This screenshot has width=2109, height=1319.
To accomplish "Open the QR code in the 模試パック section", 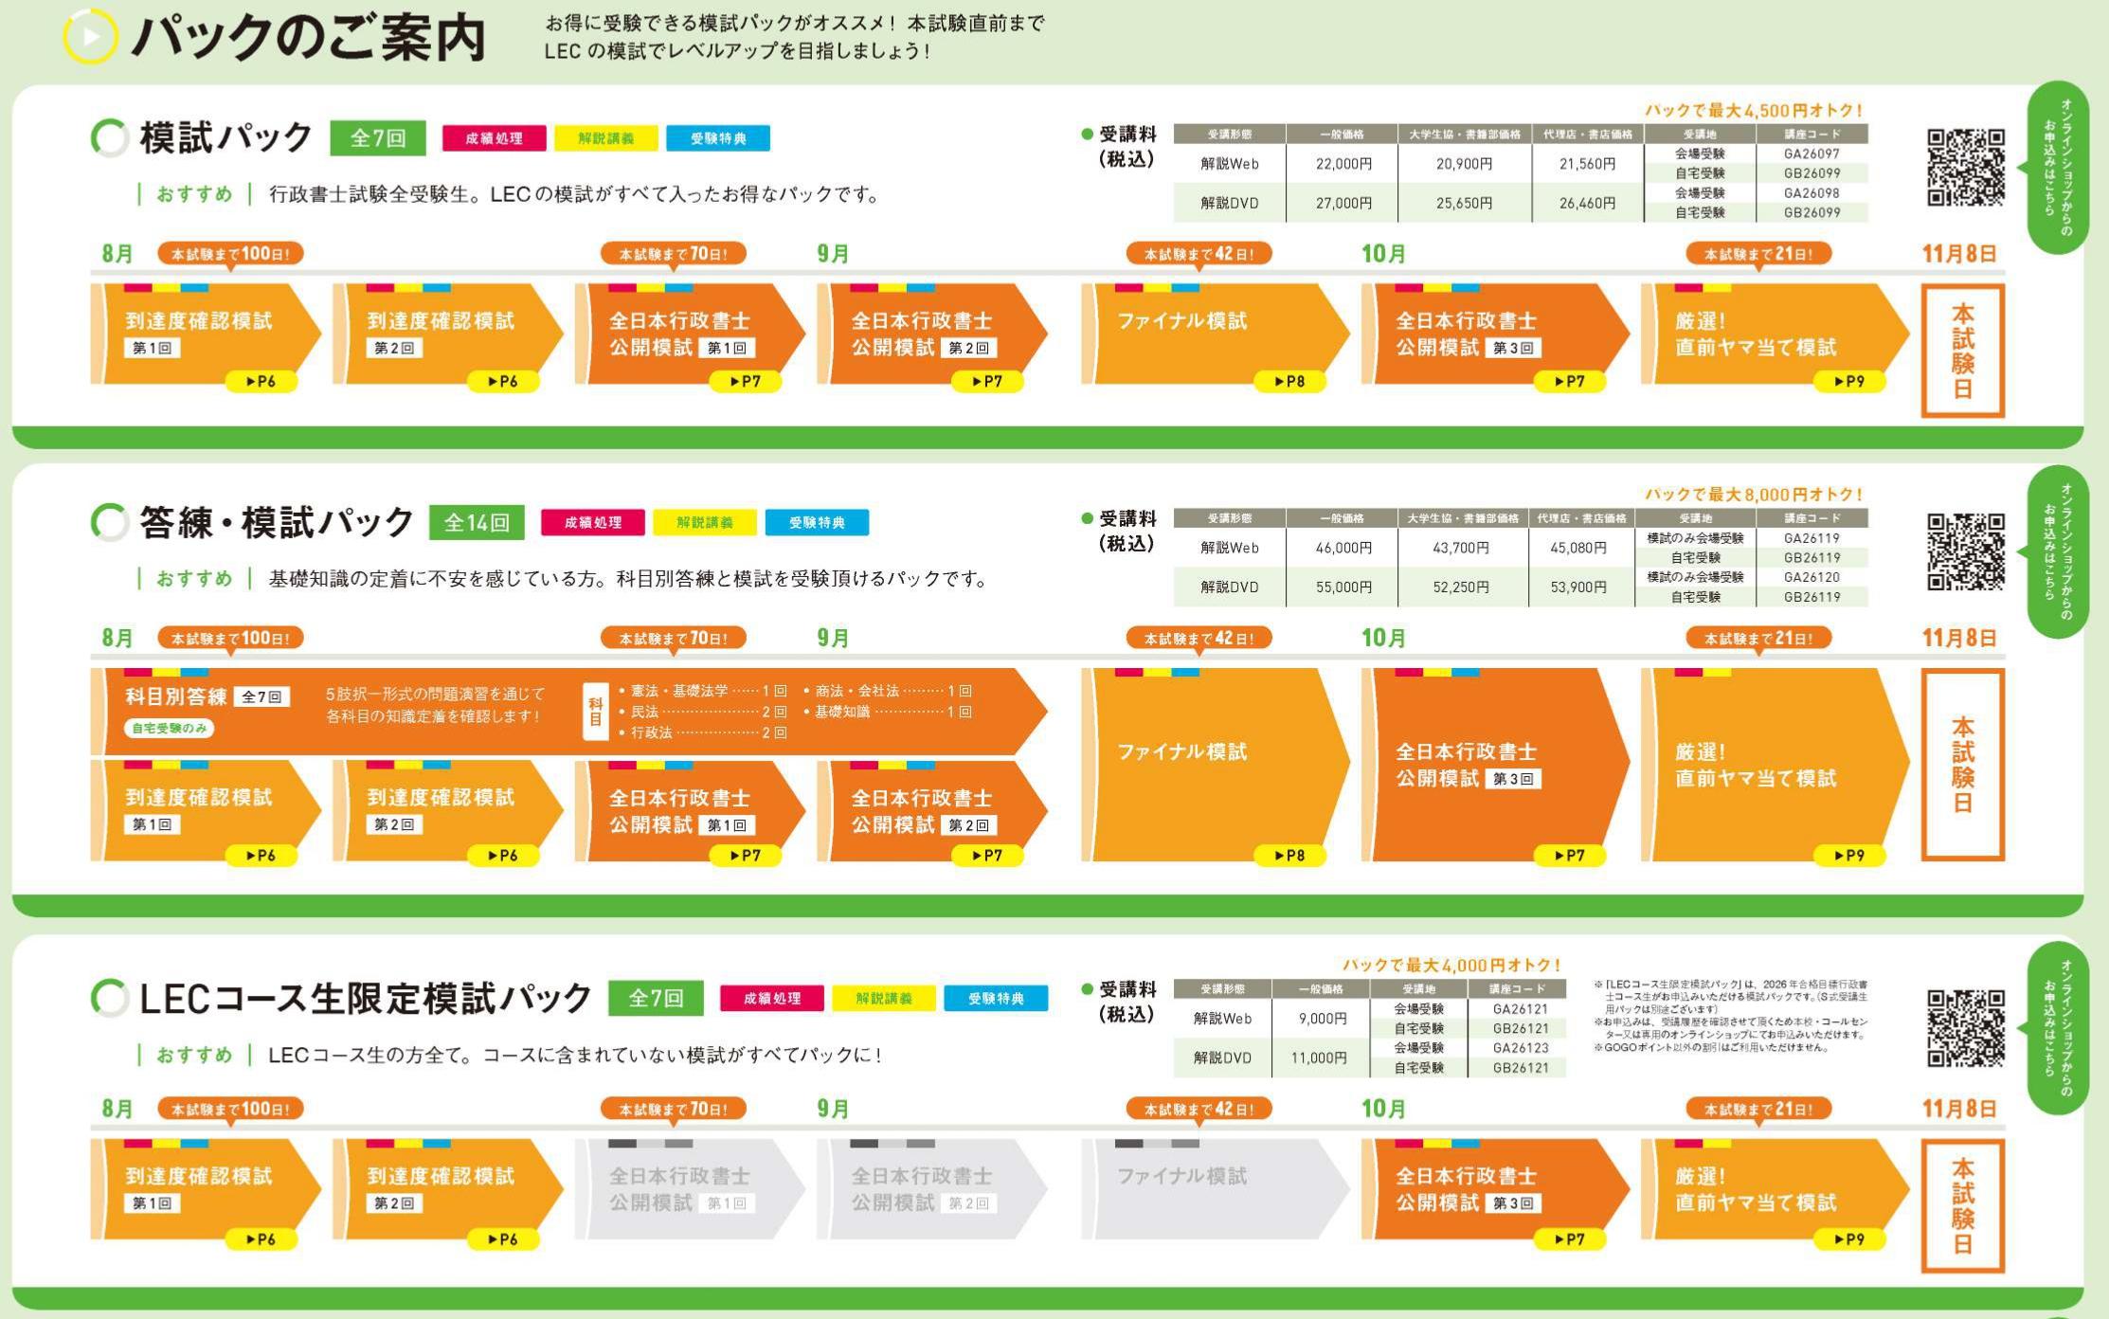I will [1966, 167].
